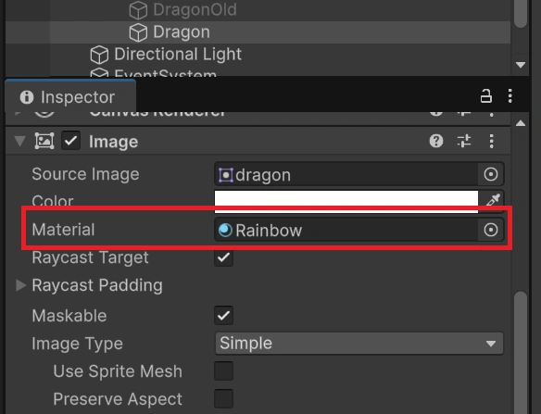Viewport: 541px width, 414px height.
Task: Expand Raycast Padding foldout
Action: (20, 285)
